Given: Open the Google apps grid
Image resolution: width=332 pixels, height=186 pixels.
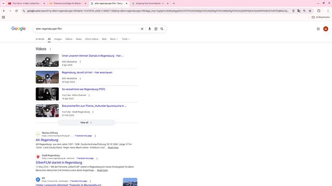Looking at the screenshot, I should pyautogui.click(x=318, y=29).
